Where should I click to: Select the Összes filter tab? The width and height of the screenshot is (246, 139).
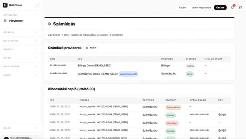(220, 8)
